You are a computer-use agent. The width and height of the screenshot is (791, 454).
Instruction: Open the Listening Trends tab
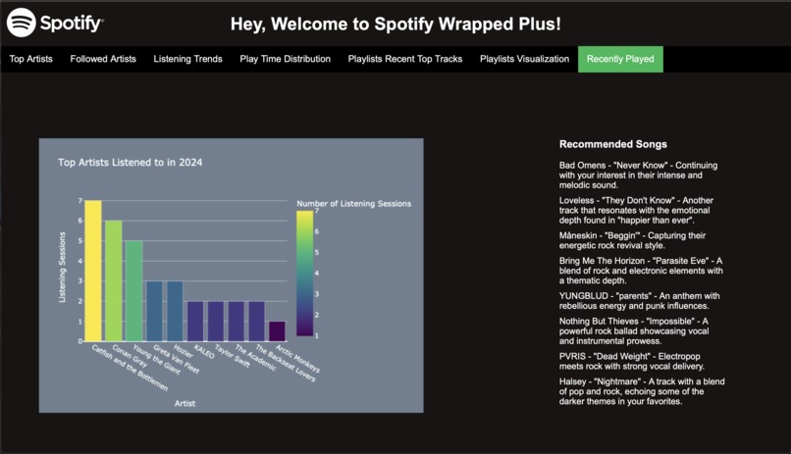point(187,59)
